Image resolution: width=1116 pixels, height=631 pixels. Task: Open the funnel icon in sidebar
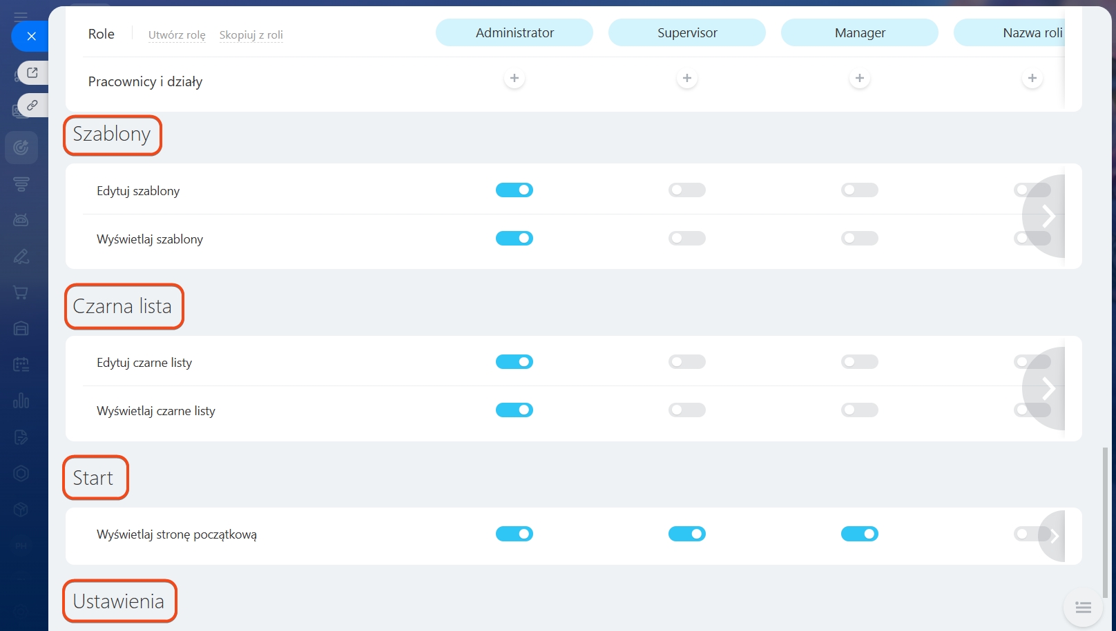[21, 184]
